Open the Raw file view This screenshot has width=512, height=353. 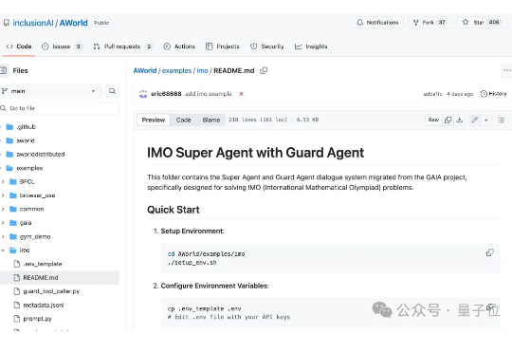433,120
